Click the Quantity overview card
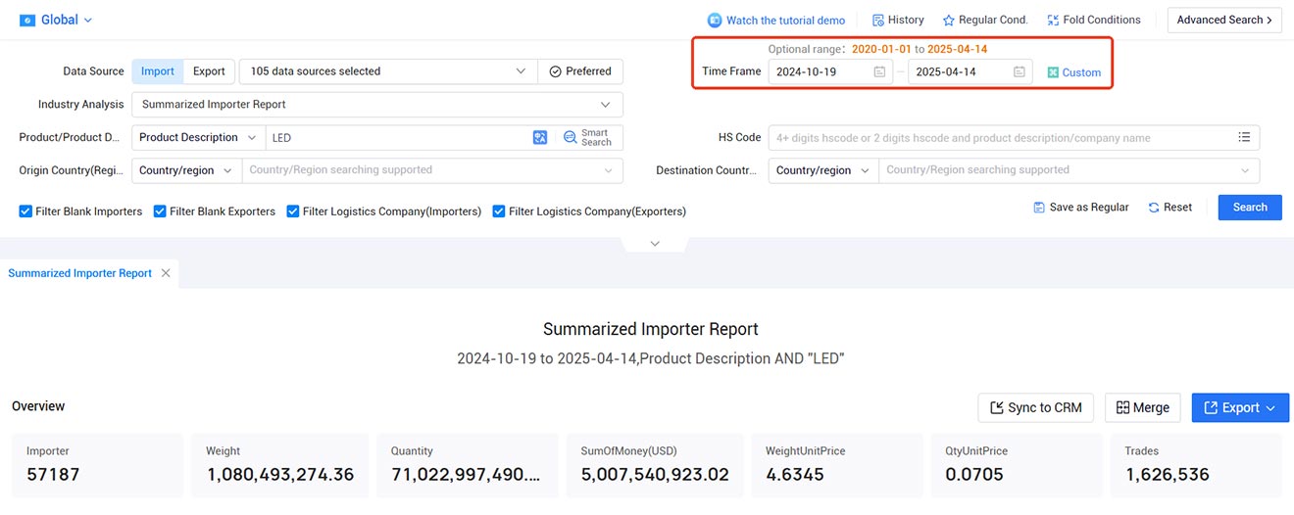Viewport: 1294px width, 515px height. tap(466, 465)
